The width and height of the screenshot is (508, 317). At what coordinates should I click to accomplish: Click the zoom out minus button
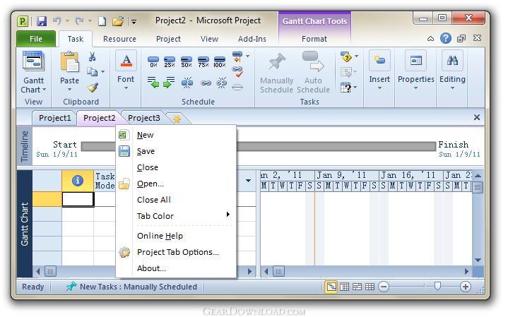tap(384, 287)
